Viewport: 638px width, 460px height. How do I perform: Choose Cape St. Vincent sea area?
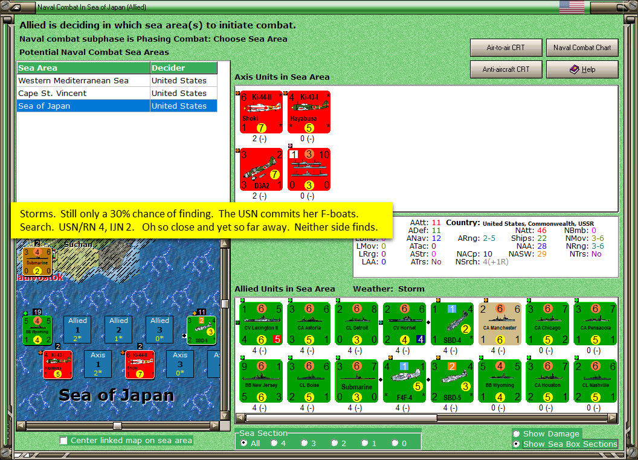[117, 93]
